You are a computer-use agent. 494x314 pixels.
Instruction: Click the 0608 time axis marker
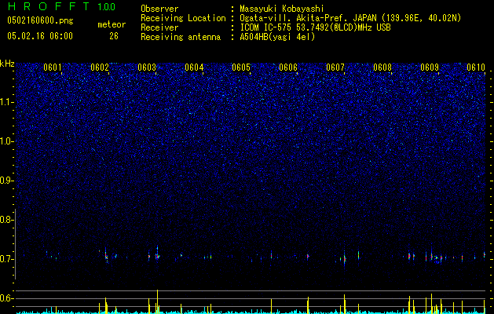point(382,68)
